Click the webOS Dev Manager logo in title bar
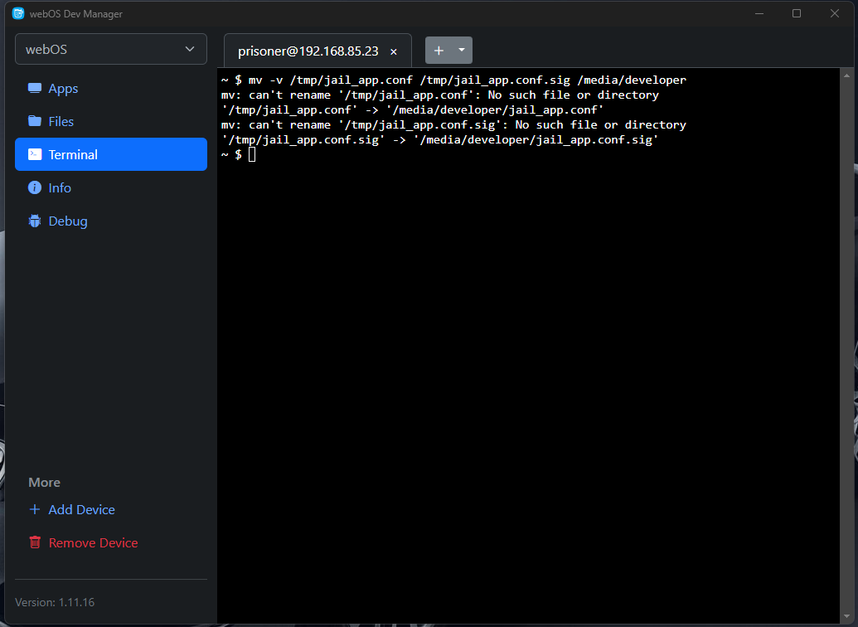 click(x=18, y=13)
